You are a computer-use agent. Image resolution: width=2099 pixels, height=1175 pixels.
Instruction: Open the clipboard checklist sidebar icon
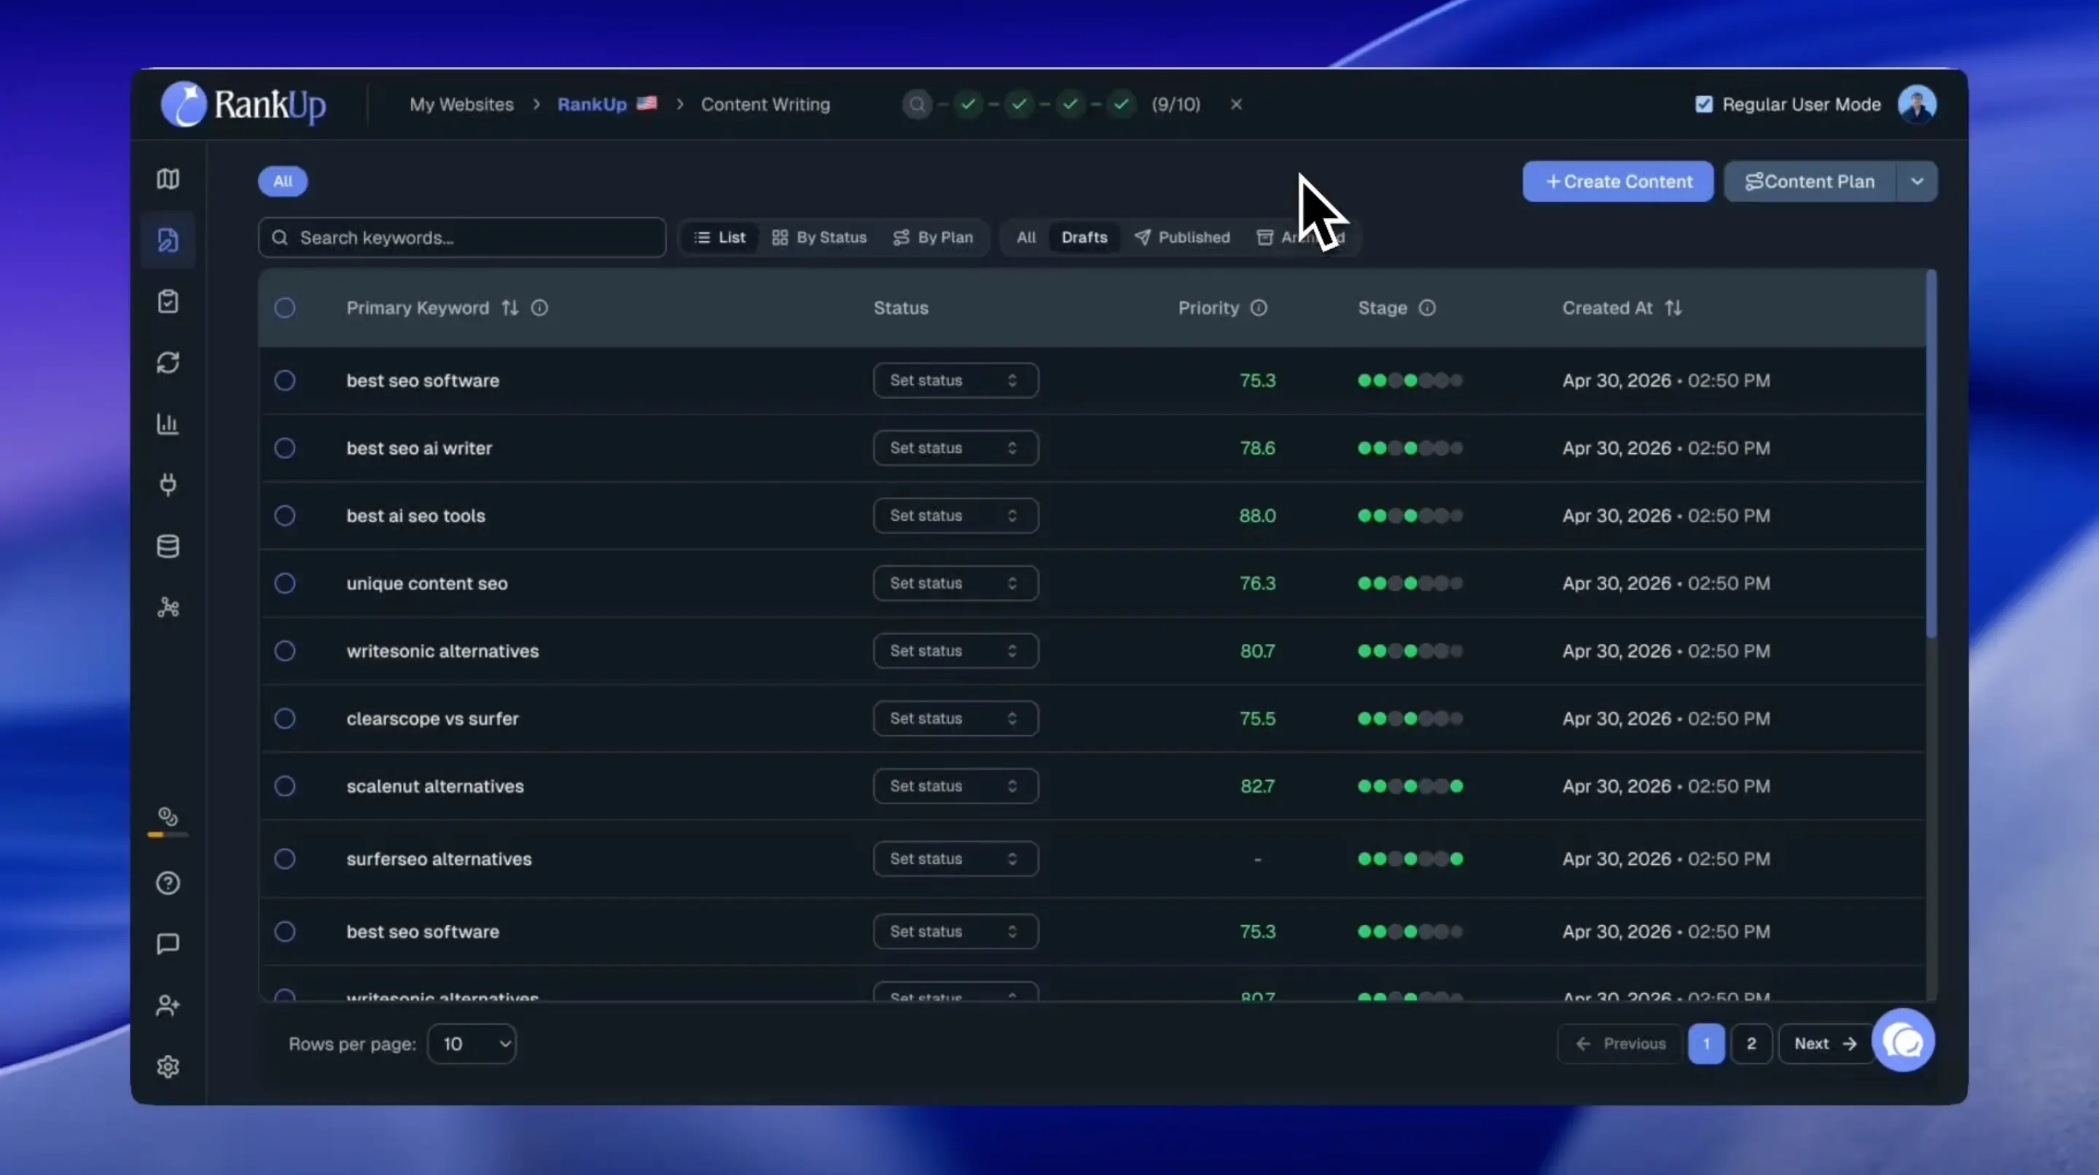pos(168,302)
